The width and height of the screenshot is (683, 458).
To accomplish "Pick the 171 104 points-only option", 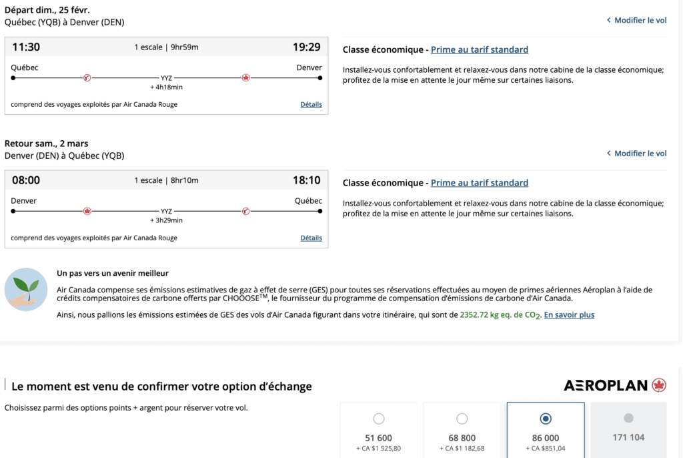I will pos(628,419).
